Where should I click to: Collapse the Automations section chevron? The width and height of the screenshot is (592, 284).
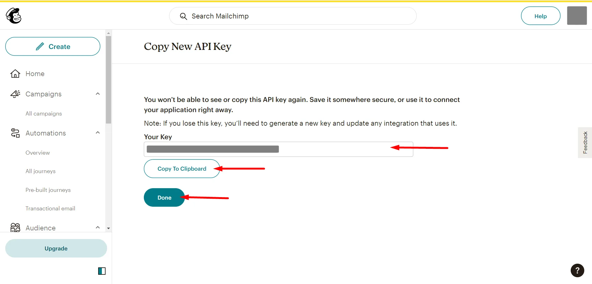(x=98, y=133)
